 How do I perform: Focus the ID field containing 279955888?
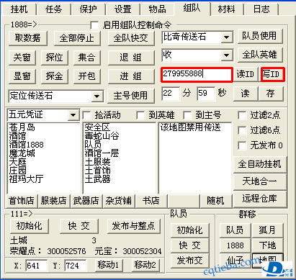point(197,75)
